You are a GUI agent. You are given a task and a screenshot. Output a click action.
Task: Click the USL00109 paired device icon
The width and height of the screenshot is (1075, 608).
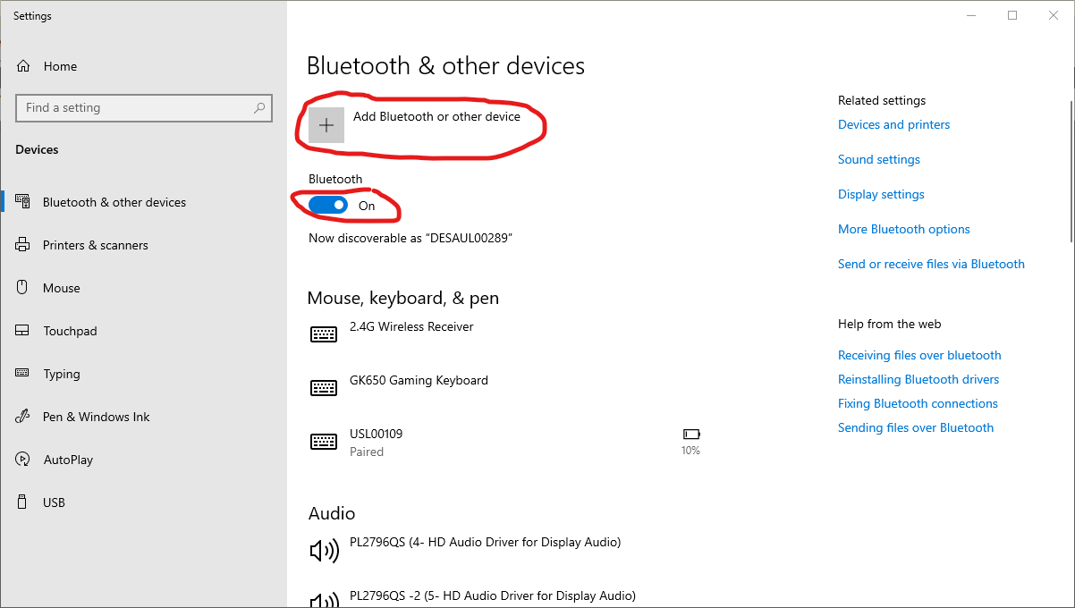pos(324,442)
